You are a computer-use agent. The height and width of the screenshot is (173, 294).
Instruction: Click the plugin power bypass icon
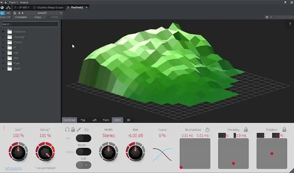click(x=2, y=13)
